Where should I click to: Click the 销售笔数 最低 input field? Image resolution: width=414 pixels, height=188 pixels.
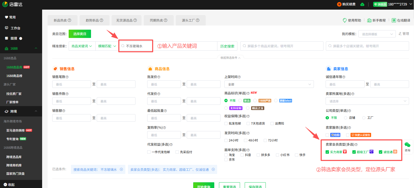click(x=72, y=84)
